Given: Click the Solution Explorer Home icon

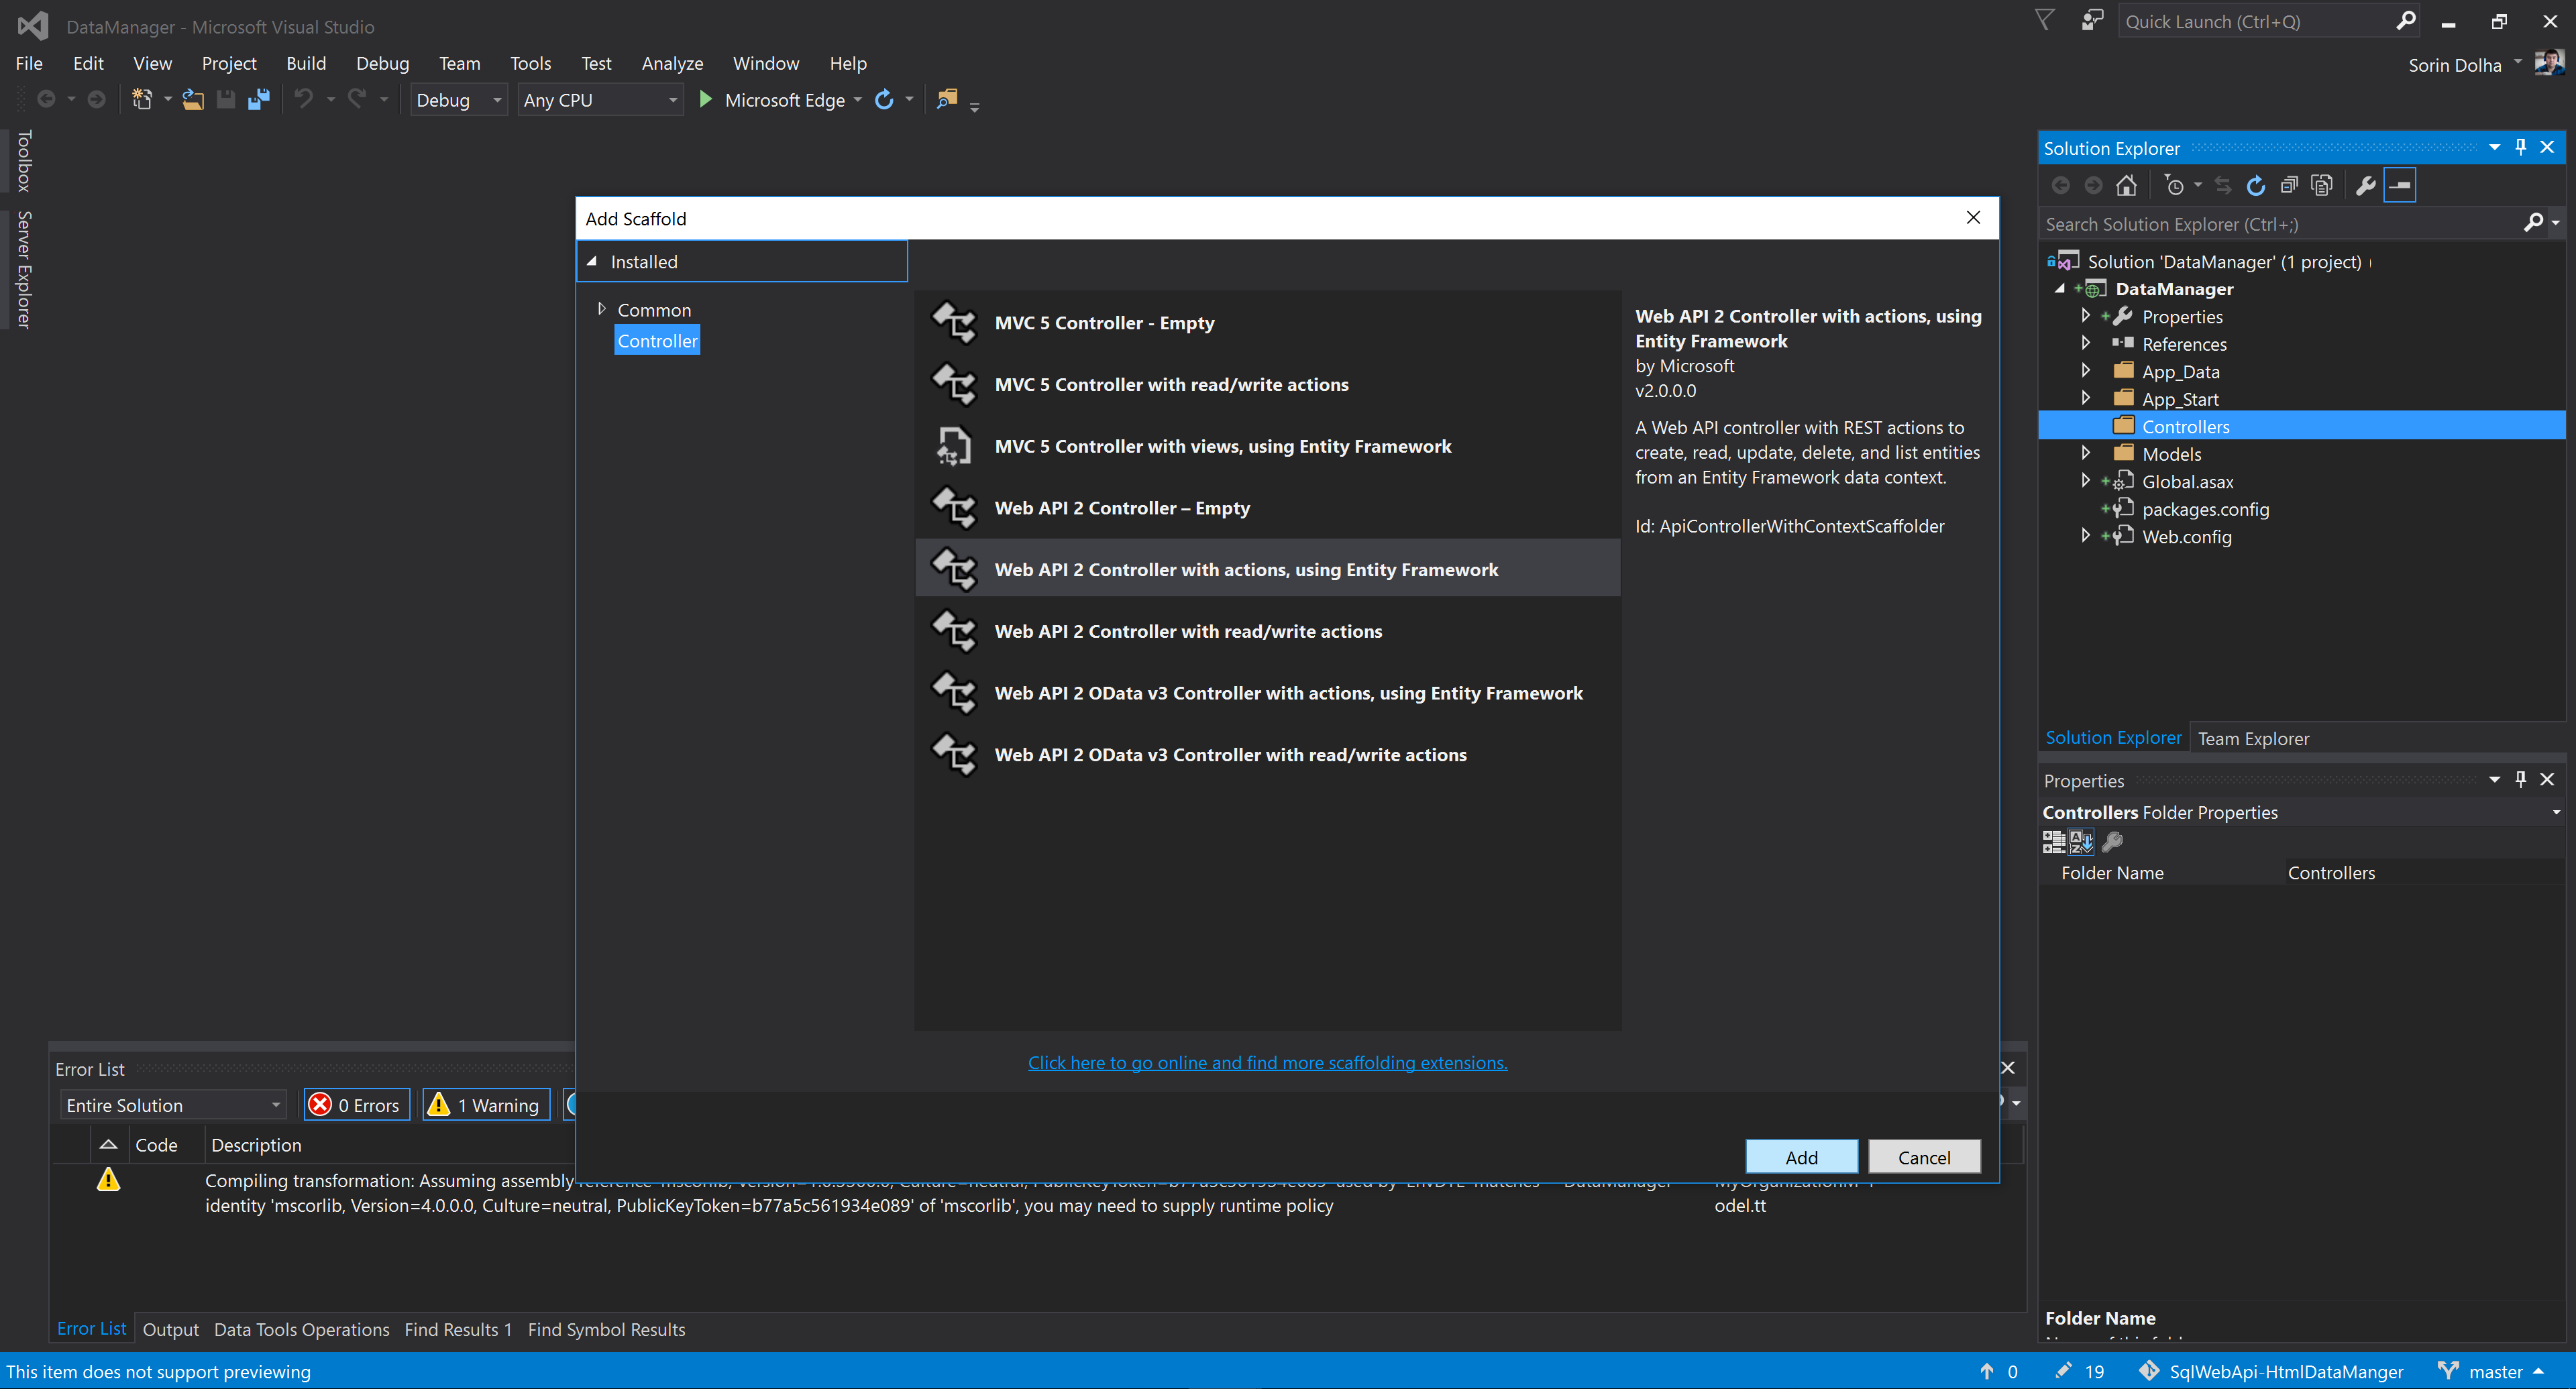Looking at the screenshot, I should [2126, 186].
